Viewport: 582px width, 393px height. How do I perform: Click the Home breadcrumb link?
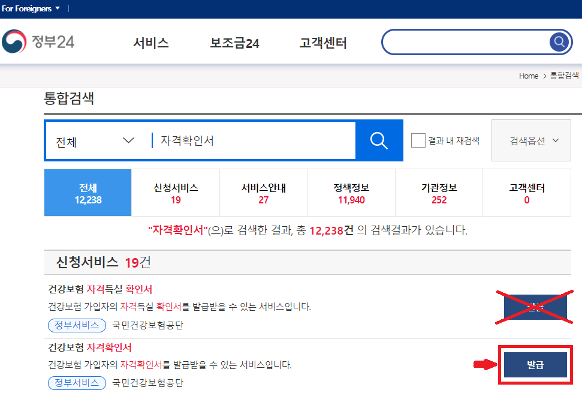pos(528,76)
